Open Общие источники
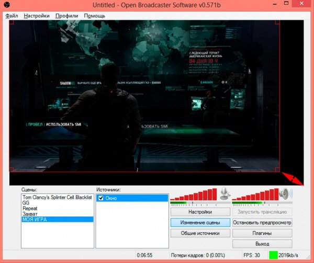Screen dimensions: 314x263 [x=200, y=233]
